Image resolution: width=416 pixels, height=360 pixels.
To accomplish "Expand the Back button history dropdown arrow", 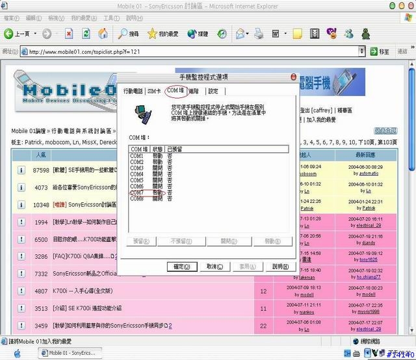I will [x=35, y=34].
